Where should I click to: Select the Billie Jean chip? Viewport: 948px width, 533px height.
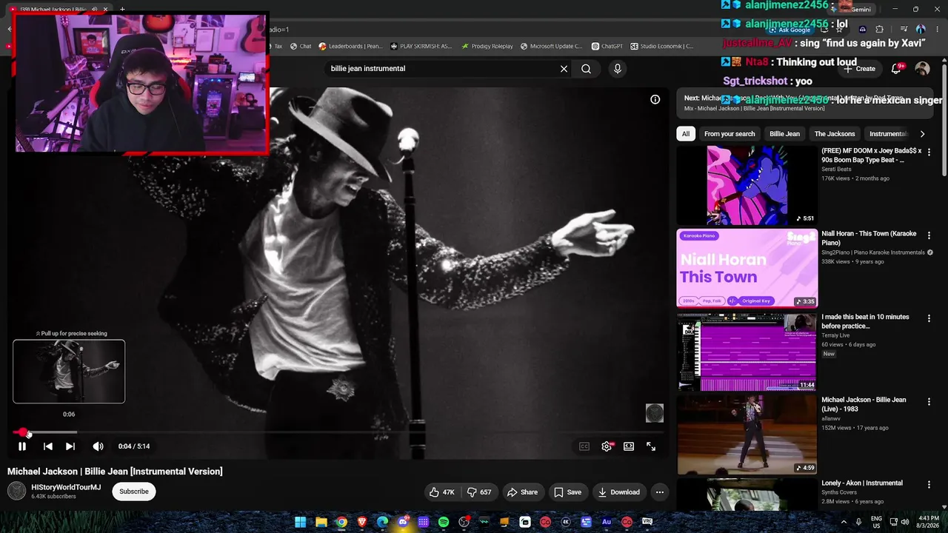(x=784, y=134)
